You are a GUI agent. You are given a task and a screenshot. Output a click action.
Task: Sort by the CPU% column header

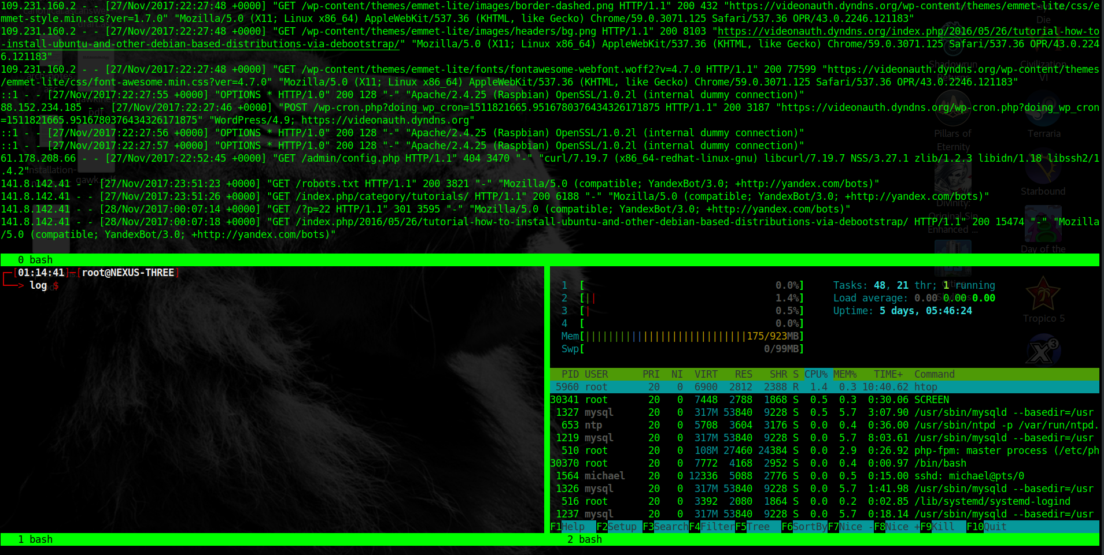[x=815, y=374]
